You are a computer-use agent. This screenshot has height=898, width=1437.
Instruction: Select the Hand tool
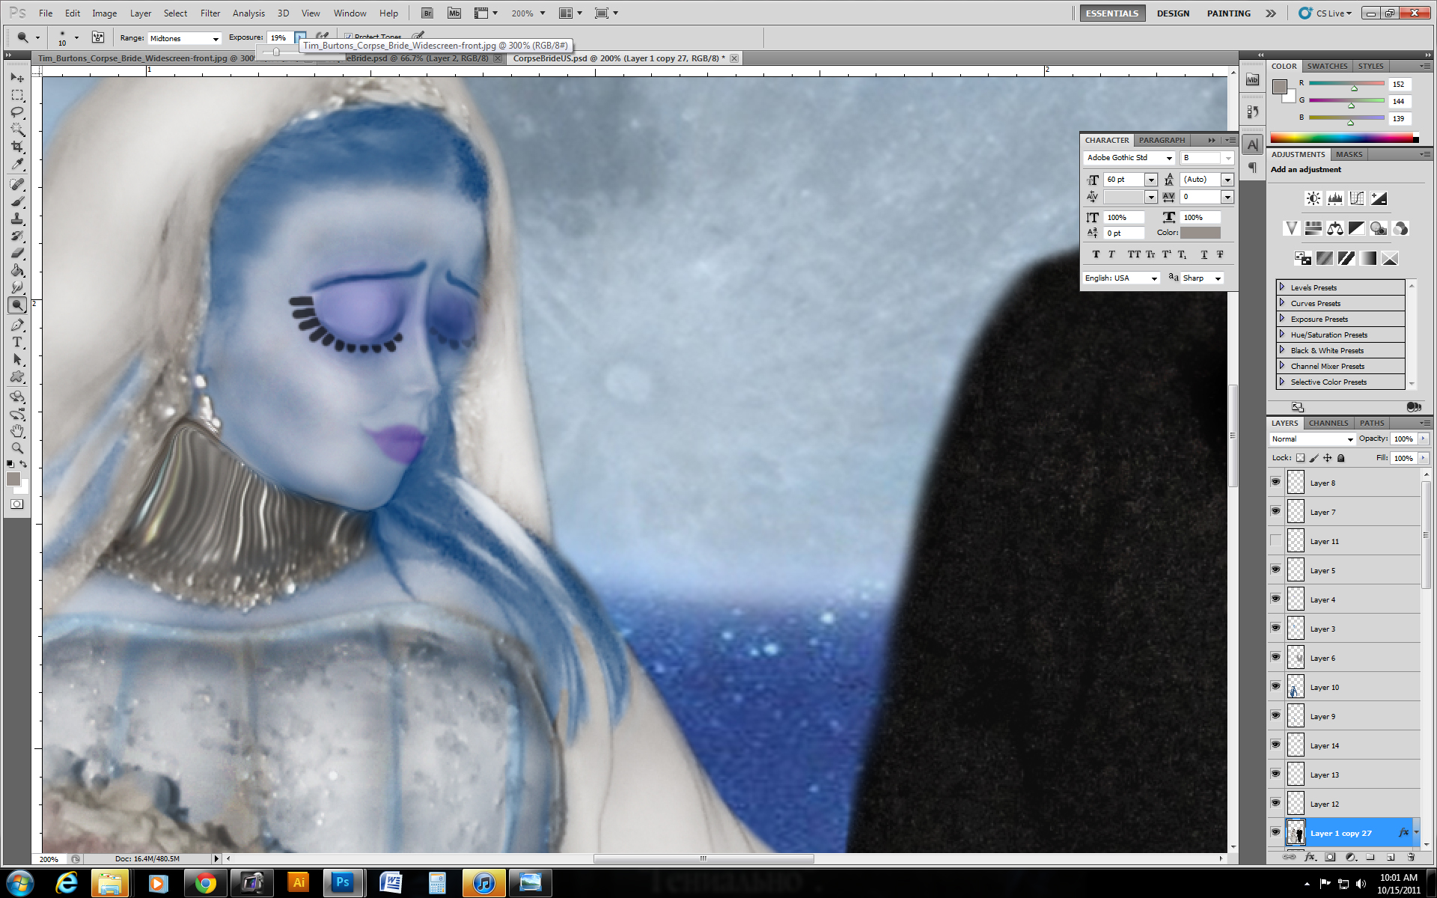17,431
